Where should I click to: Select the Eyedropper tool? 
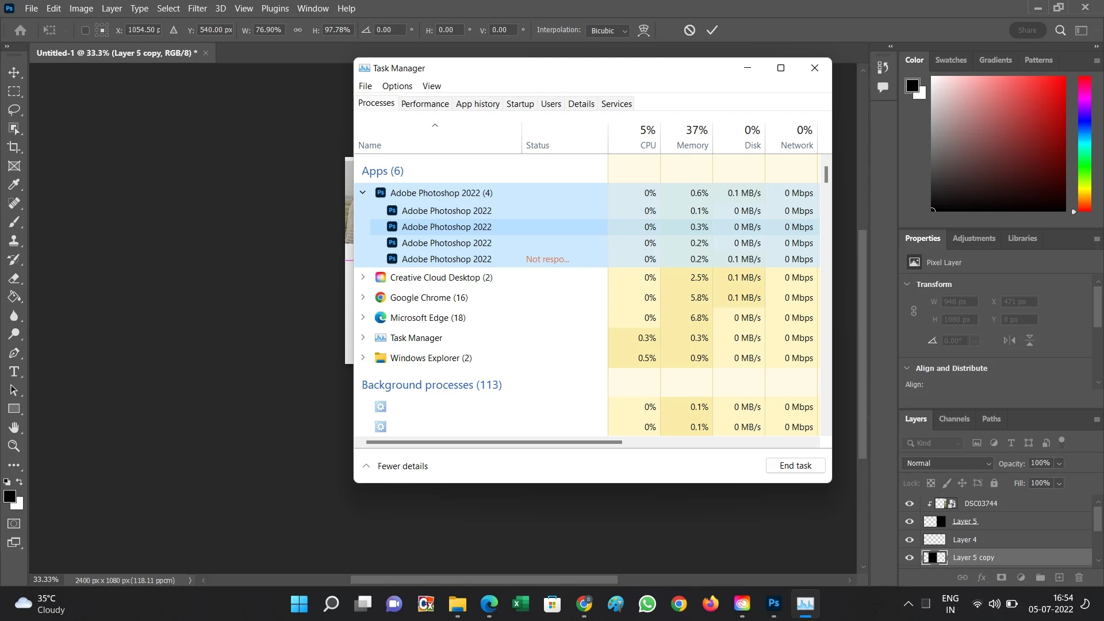[x=14, y=185]
